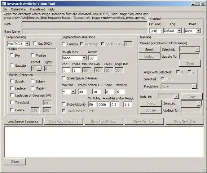Enable the Sobelx border detection
Viewport: 207px width, 173px height.
tap(12, 81)
